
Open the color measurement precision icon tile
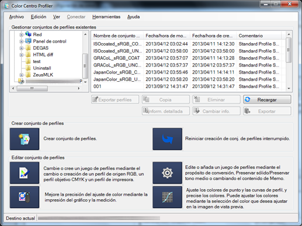point(25,197)
